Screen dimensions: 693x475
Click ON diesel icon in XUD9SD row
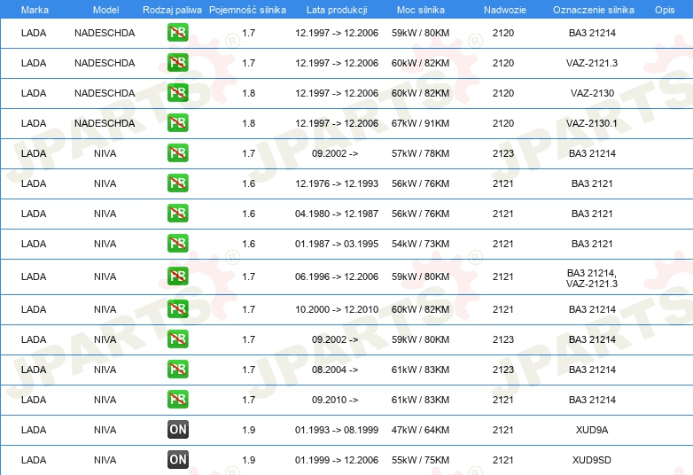click(x=177, y=460)
